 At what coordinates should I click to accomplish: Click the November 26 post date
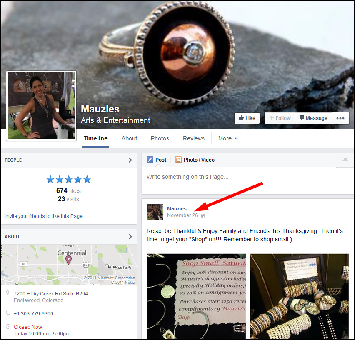[182, 215]
